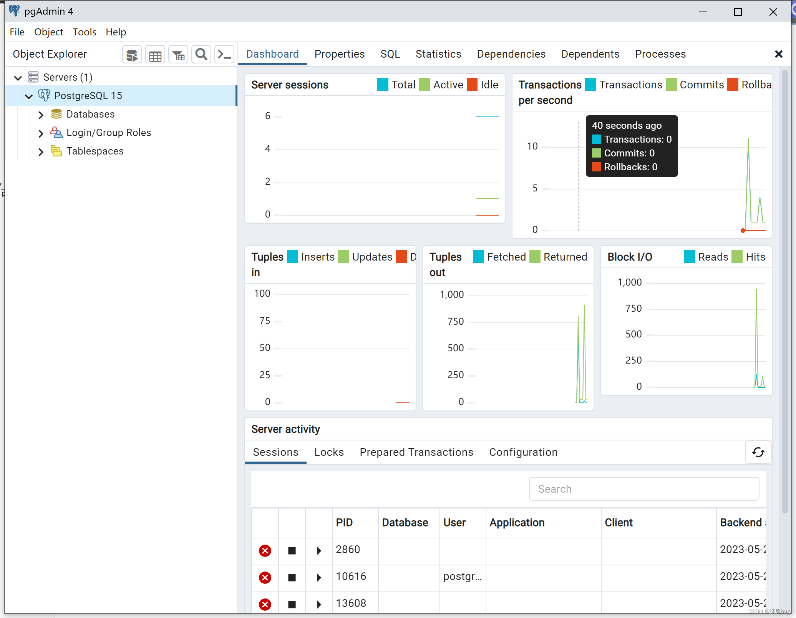This screenshot has width=796, height=618.
Task: Select the Databases tree item label
Action: click(91, 114)
